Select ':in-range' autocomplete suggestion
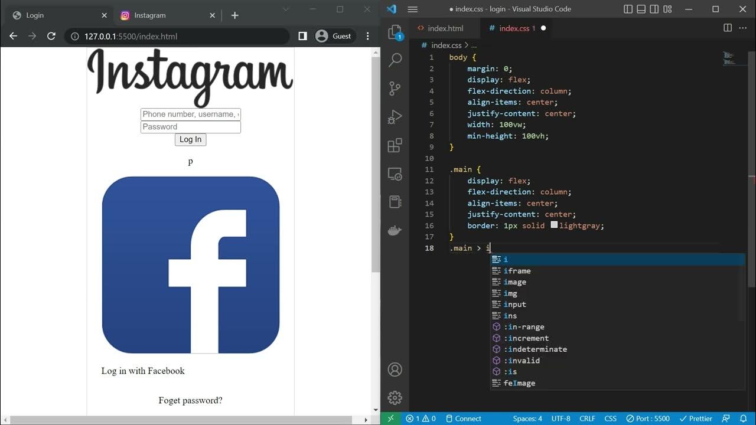The image size is (756, 425). tap(618, 326)
